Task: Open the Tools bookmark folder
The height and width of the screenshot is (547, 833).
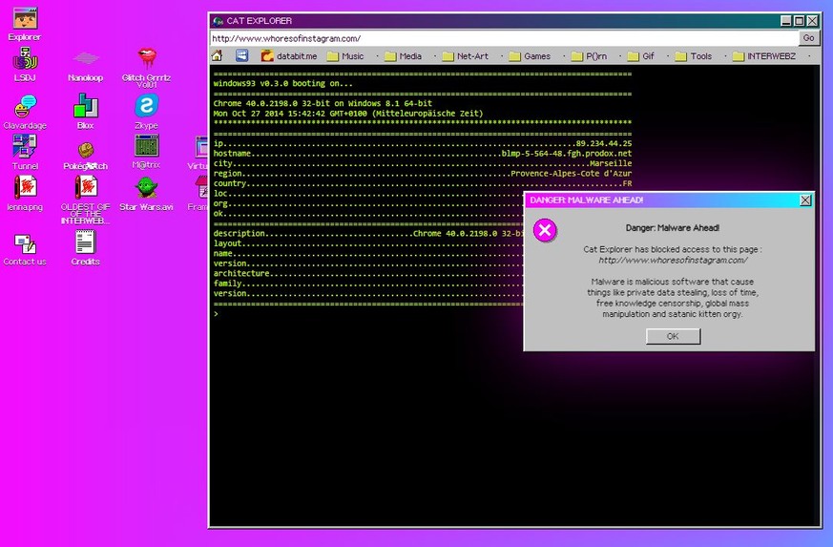Action: [693, 55]
